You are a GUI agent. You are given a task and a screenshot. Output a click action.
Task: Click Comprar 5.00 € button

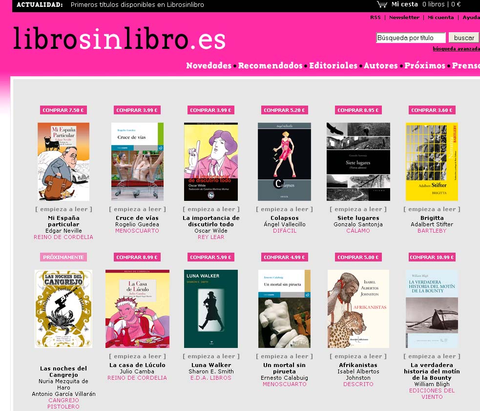[x=358, y=257]
